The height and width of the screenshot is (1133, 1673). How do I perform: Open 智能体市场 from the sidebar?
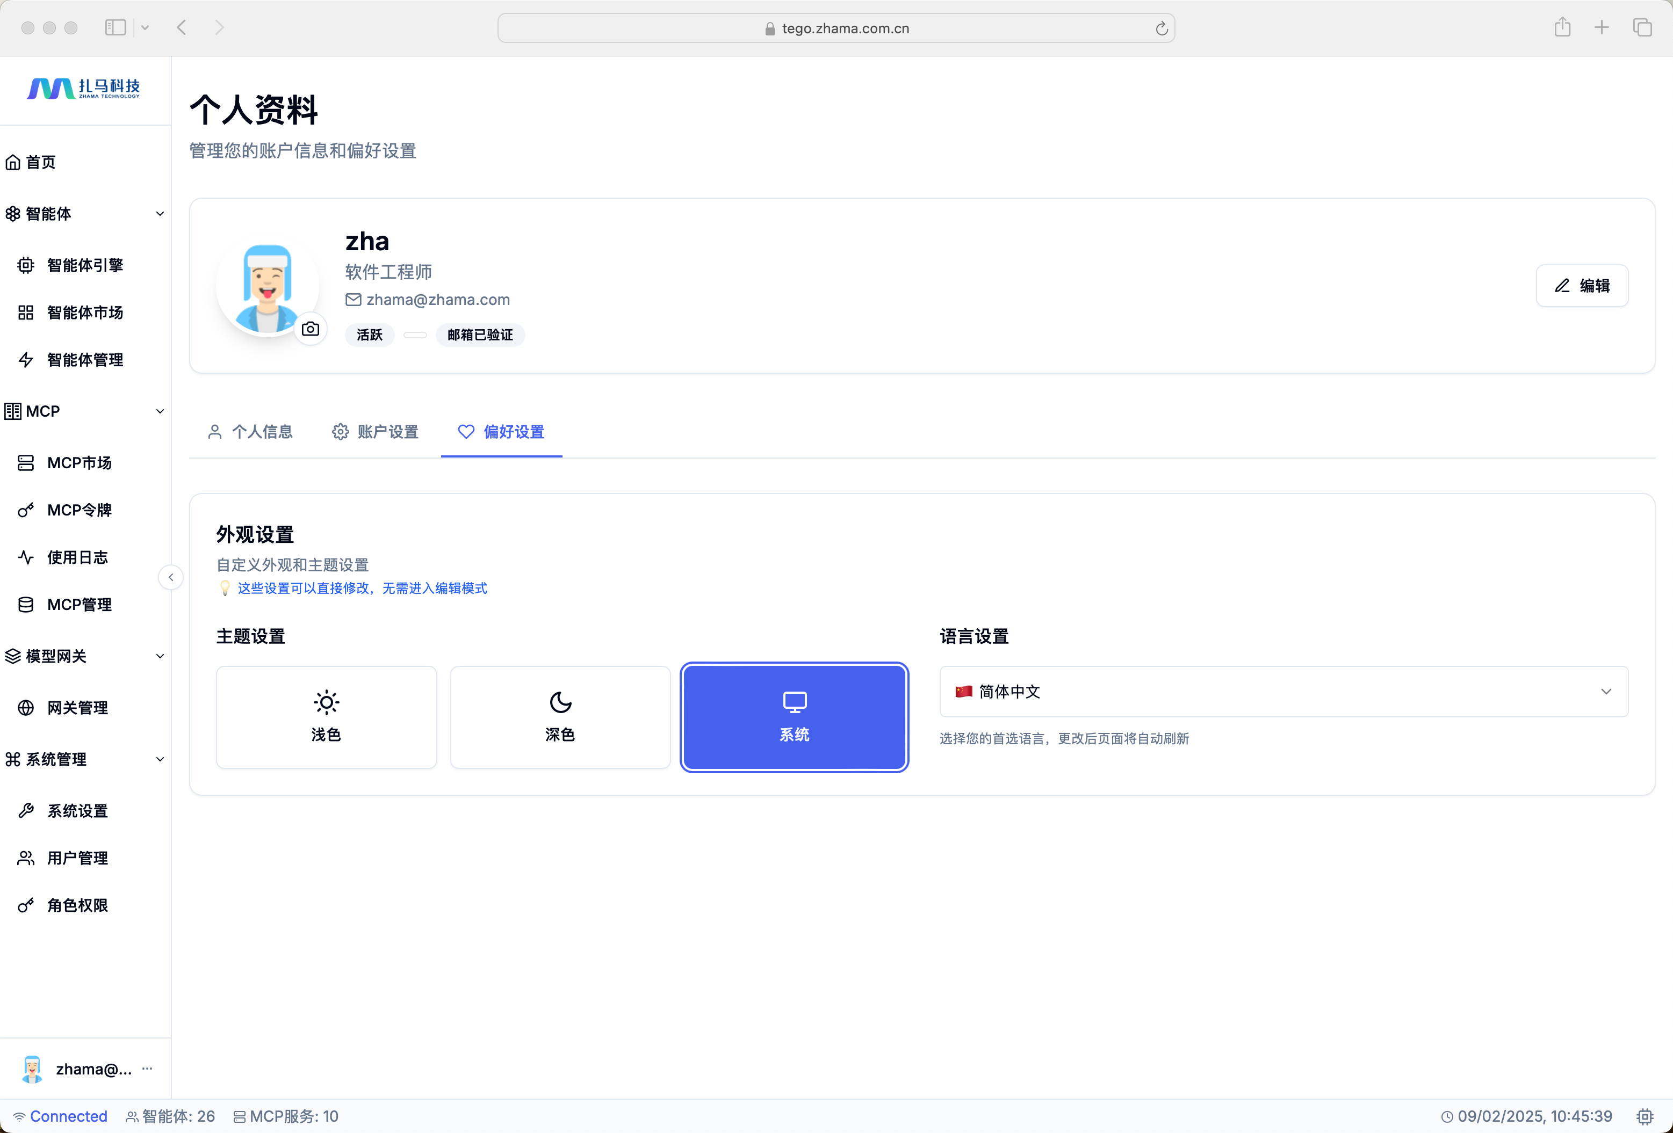click(x=84, y=312)
